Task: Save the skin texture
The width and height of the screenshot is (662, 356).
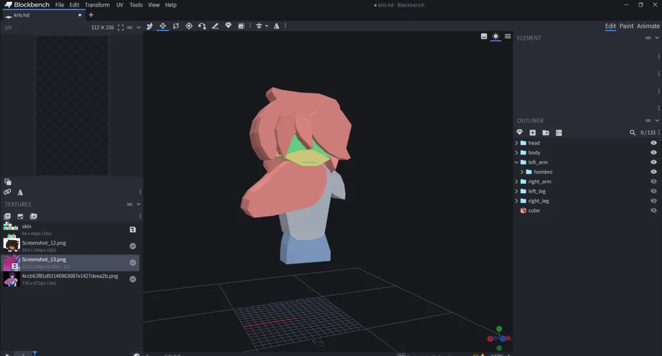Action: click(x=132, y=230)
